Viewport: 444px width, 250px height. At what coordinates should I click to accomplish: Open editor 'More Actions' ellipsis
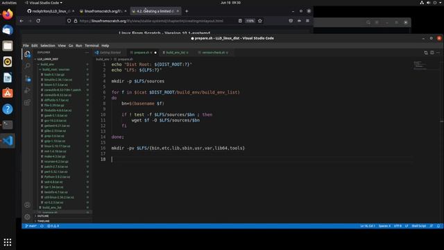[438, 53]
